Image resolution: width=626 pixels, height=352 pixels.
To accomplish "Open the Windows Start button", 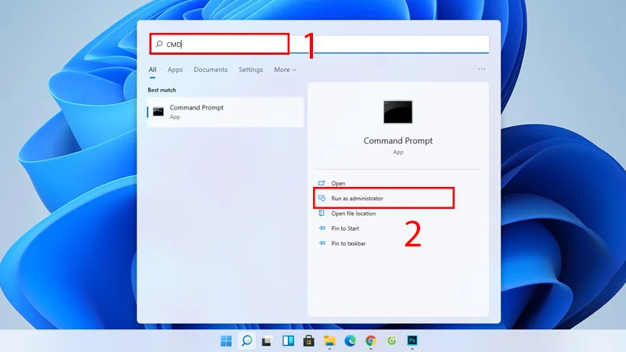I will tap(226, 341).
